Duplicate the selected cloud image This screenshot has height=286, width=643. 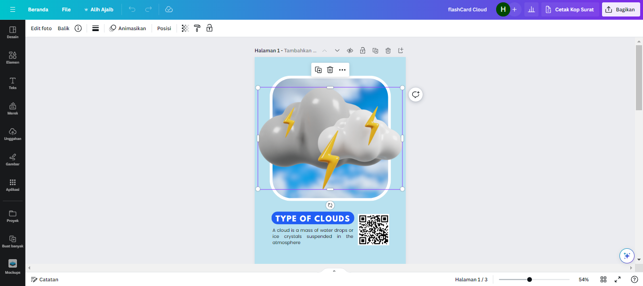[318, 69]
